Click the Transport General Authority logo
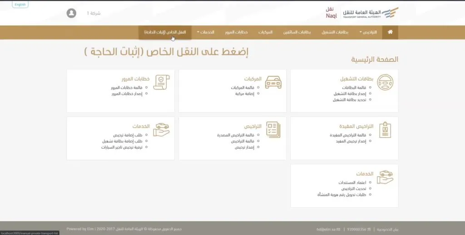This screenshot has width=465, height=235. 371,13
